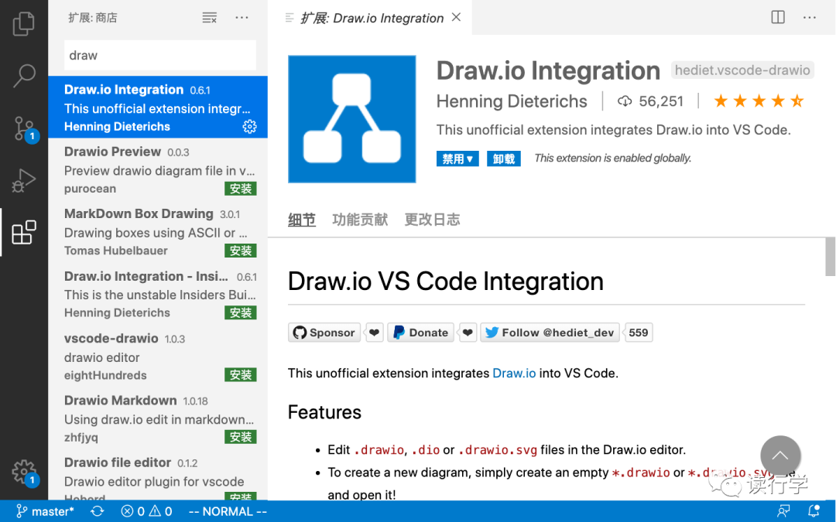Click the hediet.vscode-drawio identifier
The height and width of the screenshot is (522, 836).
pyautogui.click(x=742, y=70)
